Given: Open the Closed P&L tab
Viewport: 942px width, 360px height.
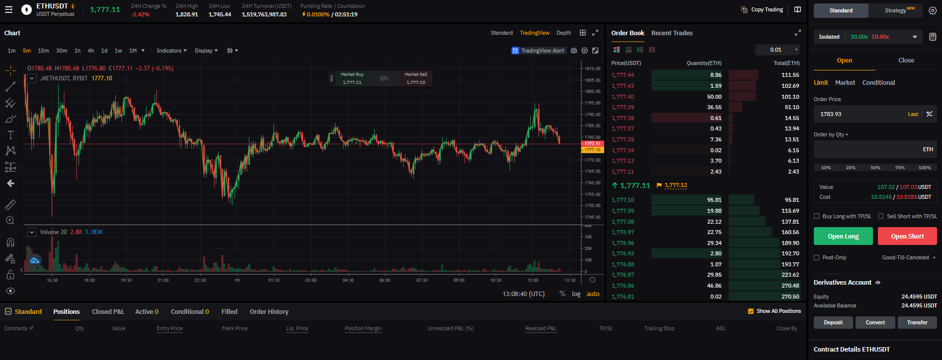Looking at the screenshot, I should (x=108, y=312).
